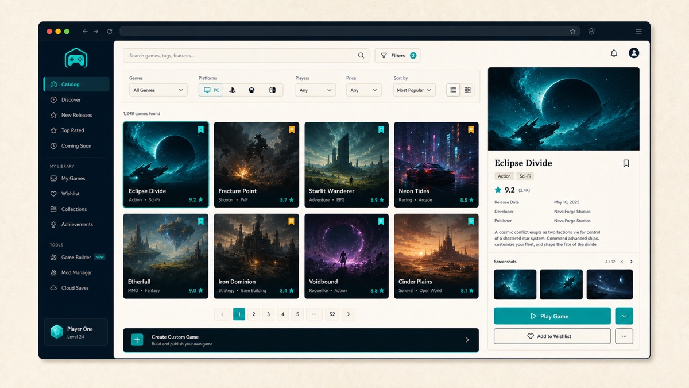Click the Action tag in details
Image resolution: width=689 pixels, height=388 pixels.
[504, 176]
